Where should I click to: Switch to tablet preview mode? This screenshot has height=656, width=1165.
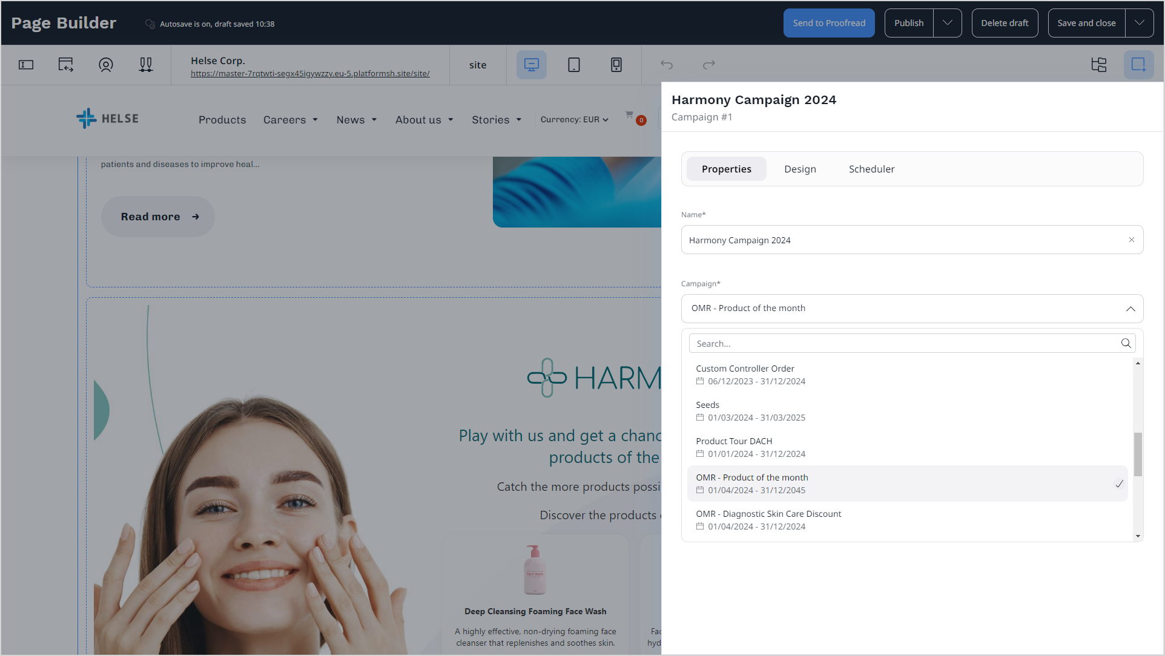[x=573, y=65]
